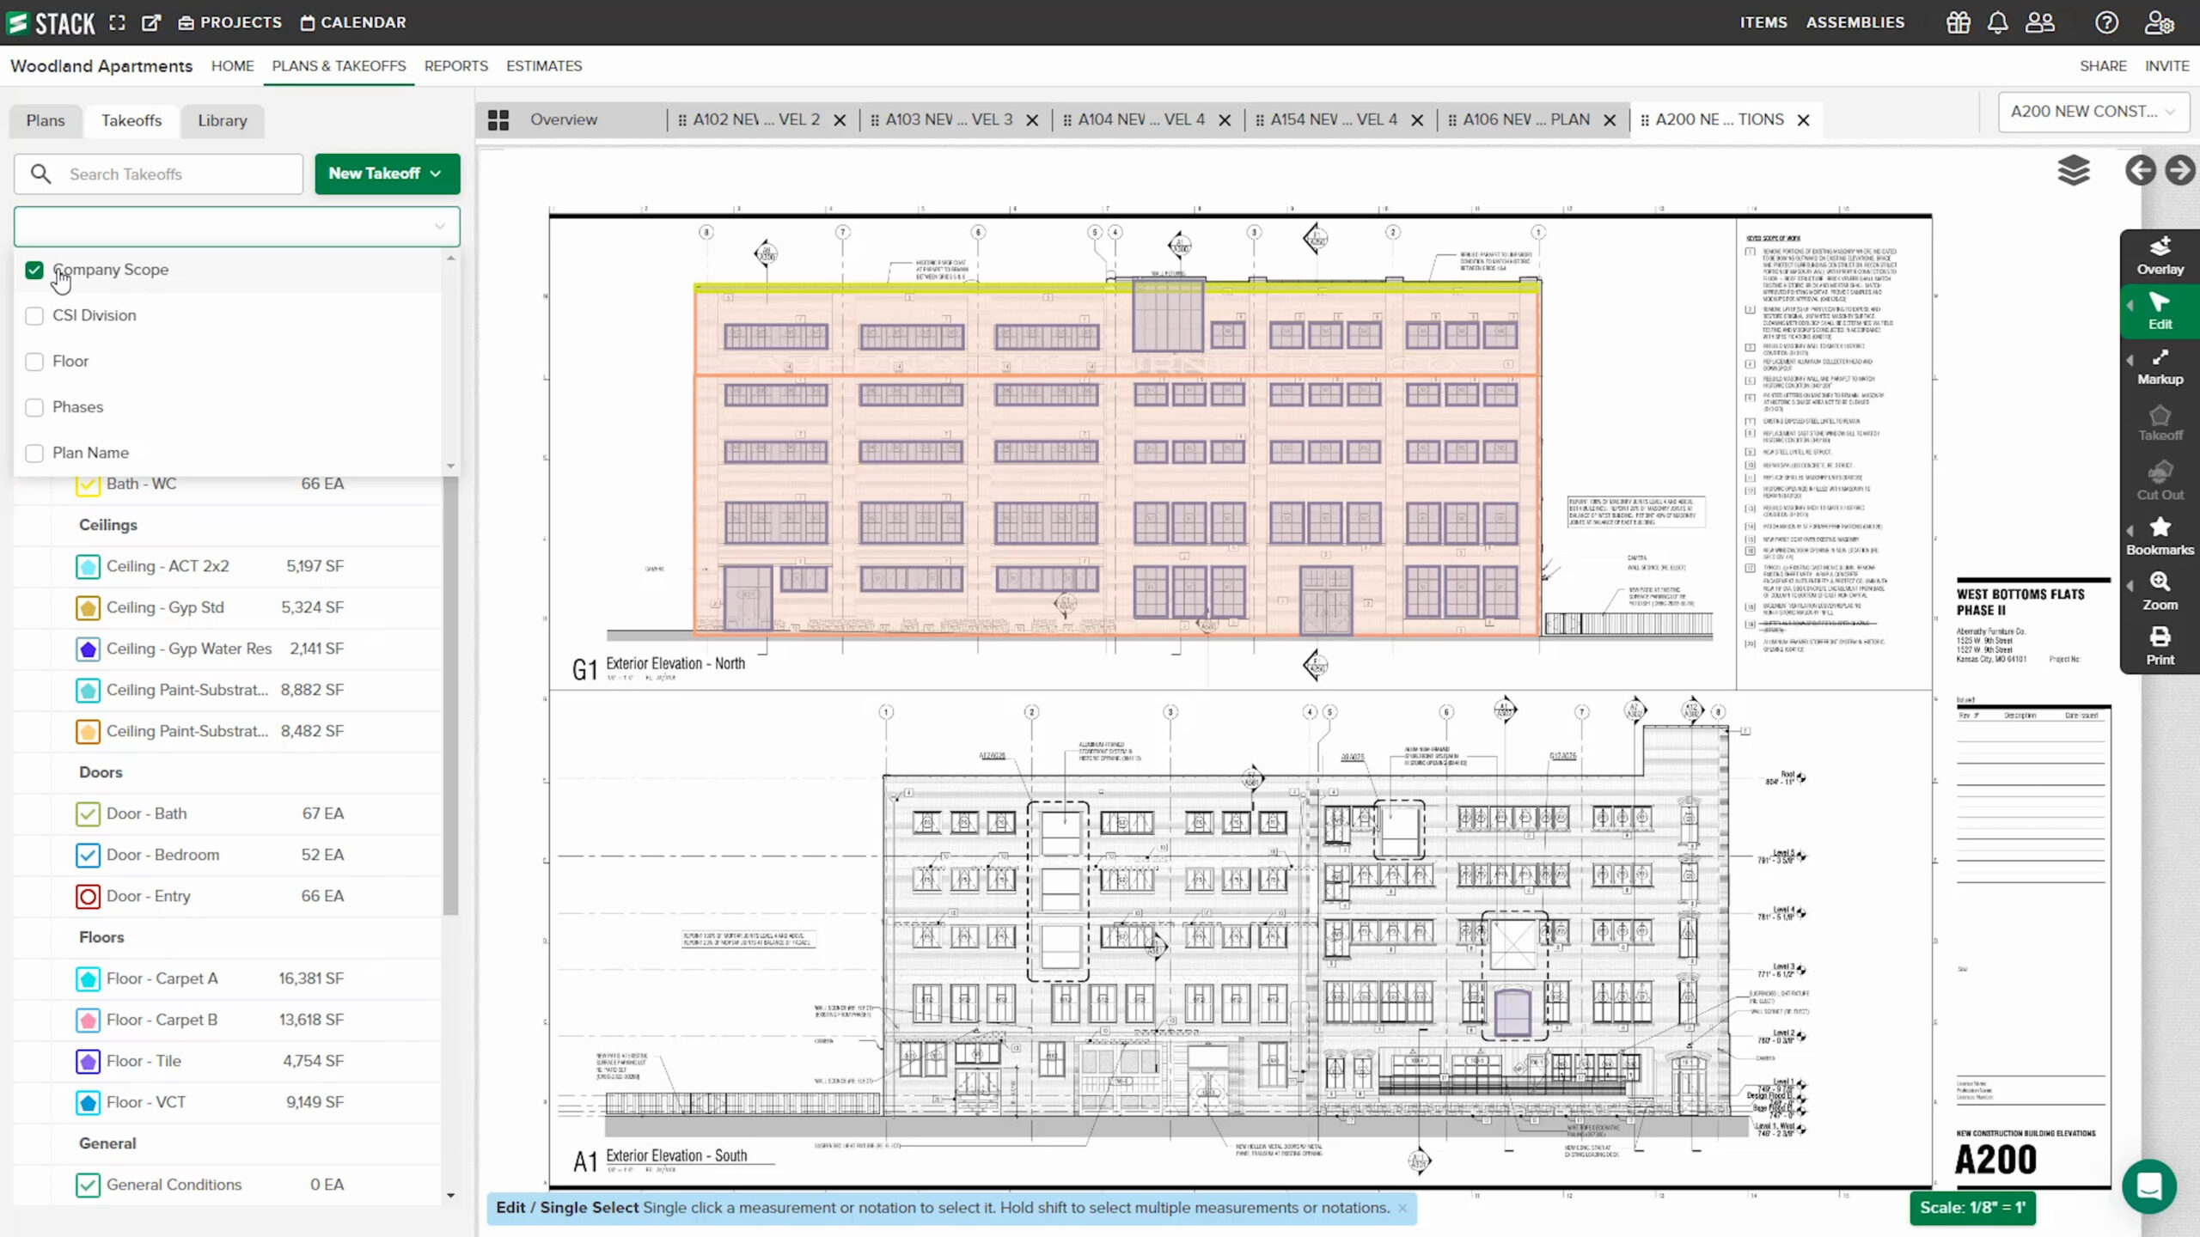2200x1237 pixels.
Task: Open the layers stack icon
Action: [2073, 170]
